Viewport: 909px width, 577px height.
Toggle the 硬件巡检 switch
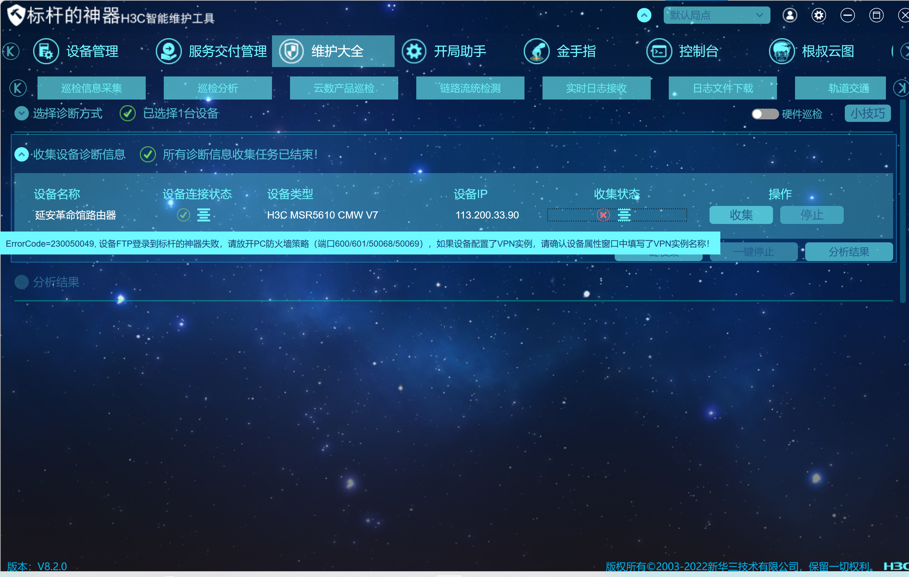click(x=764, y=114)
